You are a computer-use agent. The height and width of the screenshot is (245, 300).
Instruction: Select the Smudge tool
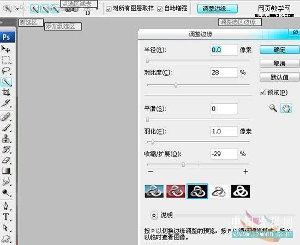[x=6, y=181]
